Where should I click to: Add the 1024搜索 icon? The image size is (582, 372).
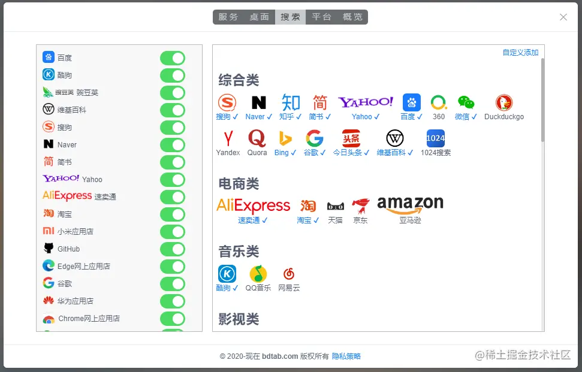point(436,138)
